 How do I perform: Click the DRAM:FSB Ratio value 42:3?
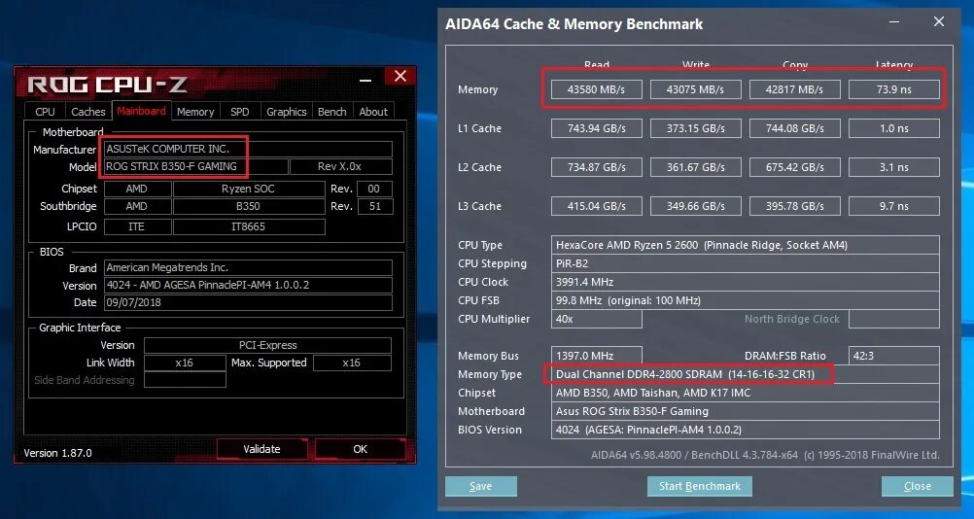[894, 356]
